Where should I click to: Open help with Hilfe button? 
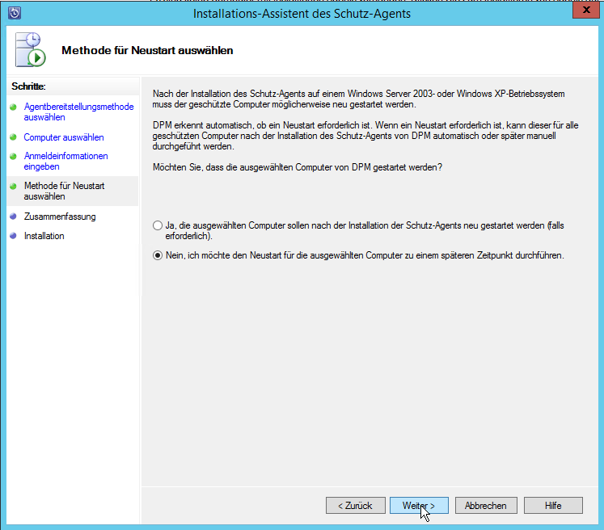(x=553, y=505)
